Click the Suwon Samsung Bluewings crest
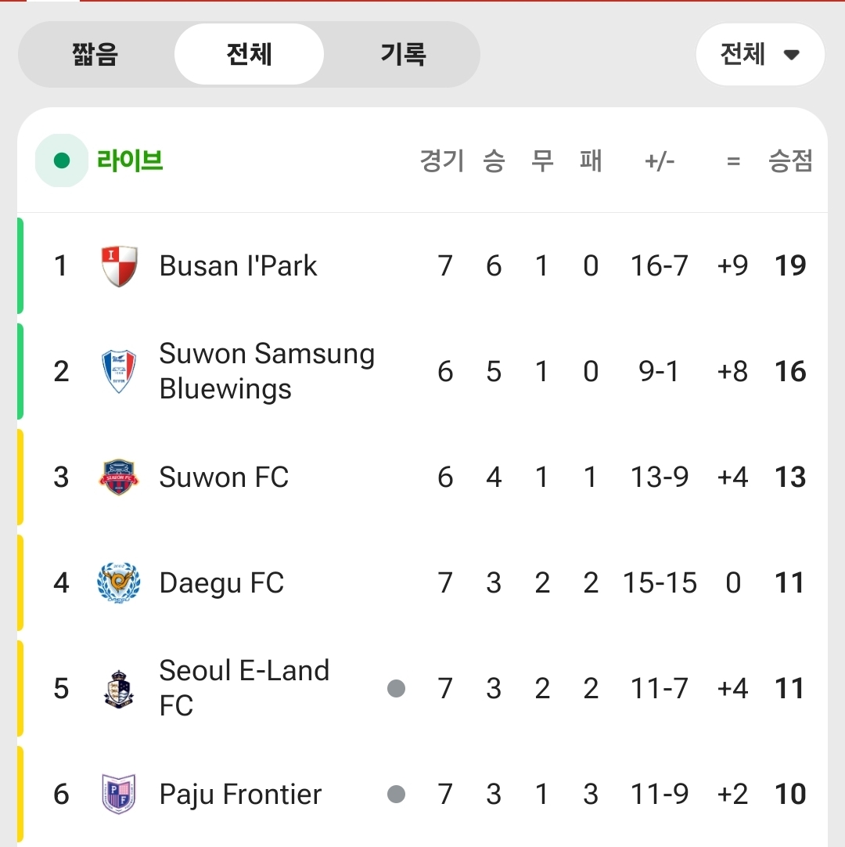Image resolution: width=845 pixels, height=847 pixels. coord(120,371)
